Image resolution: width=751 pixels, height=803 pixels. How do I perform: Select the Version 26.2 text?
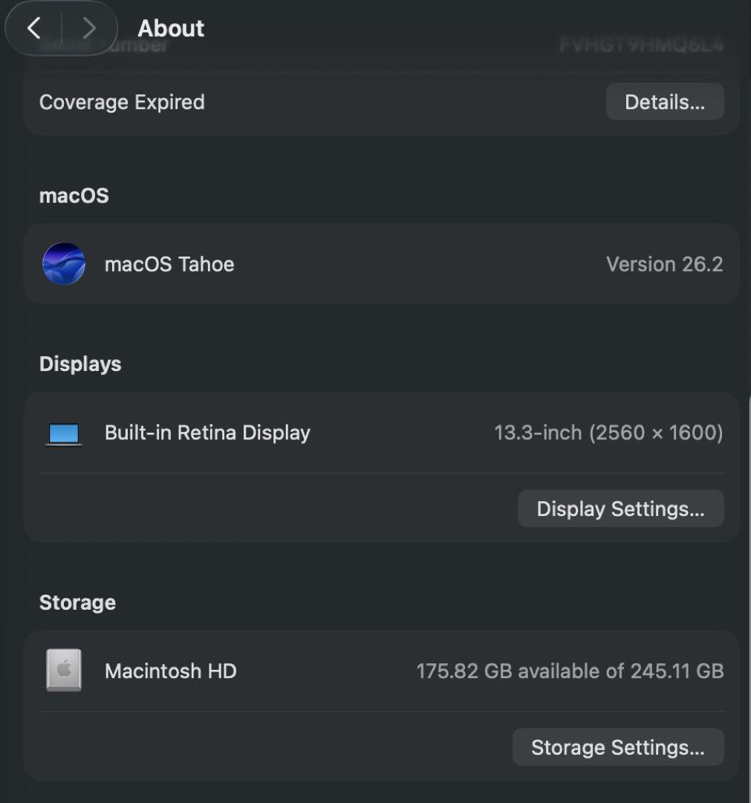[664, 264]
